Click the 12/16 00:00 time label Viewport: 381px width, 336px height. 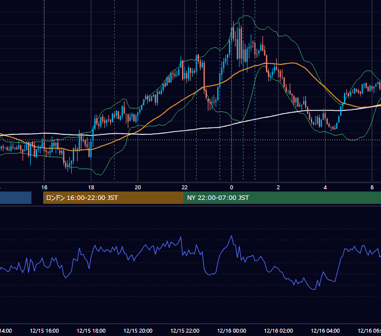tap(231, 330)
